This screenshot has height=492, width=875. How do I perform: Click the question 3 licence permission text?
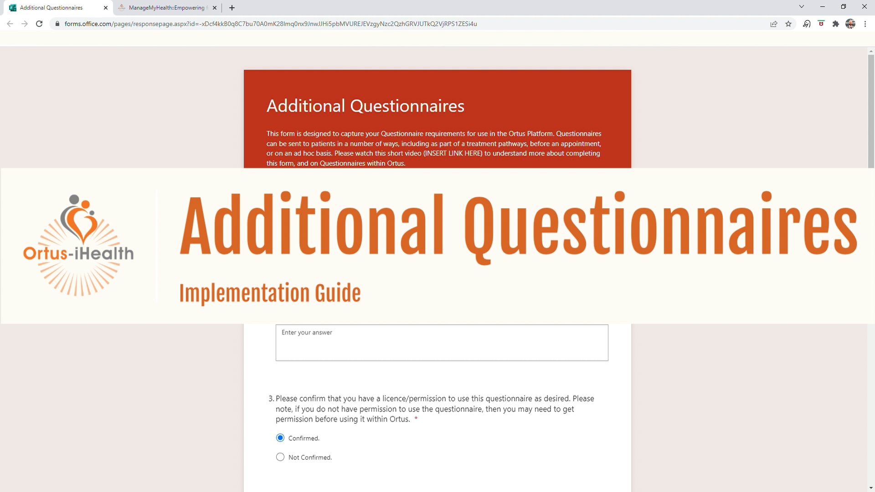point(435,409)
